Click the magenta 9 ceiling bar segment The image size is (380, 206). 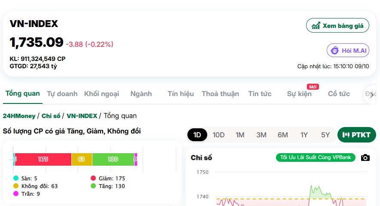coord(136,159)
